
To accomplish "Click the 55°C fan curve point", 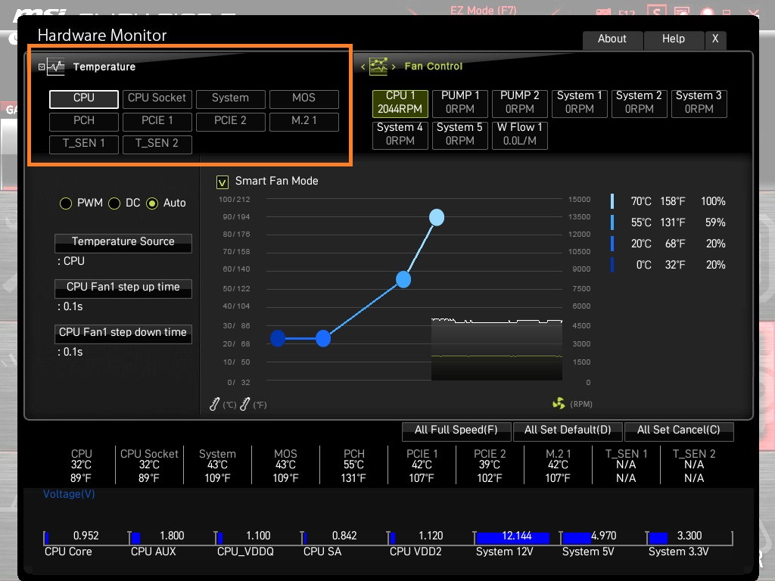I will click(x=403, y=280).
